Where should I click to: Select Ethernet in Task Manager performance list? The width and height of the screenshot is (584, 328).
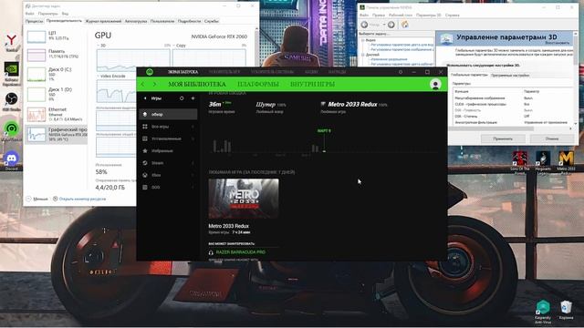[x=57, y=114]
